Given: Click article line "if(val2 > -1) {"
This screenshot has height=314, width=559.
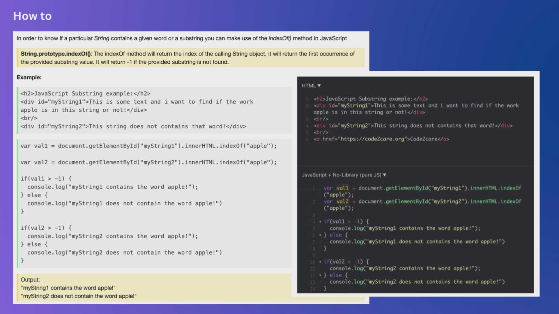Looking at the screenshot, I should pos(46,228).
